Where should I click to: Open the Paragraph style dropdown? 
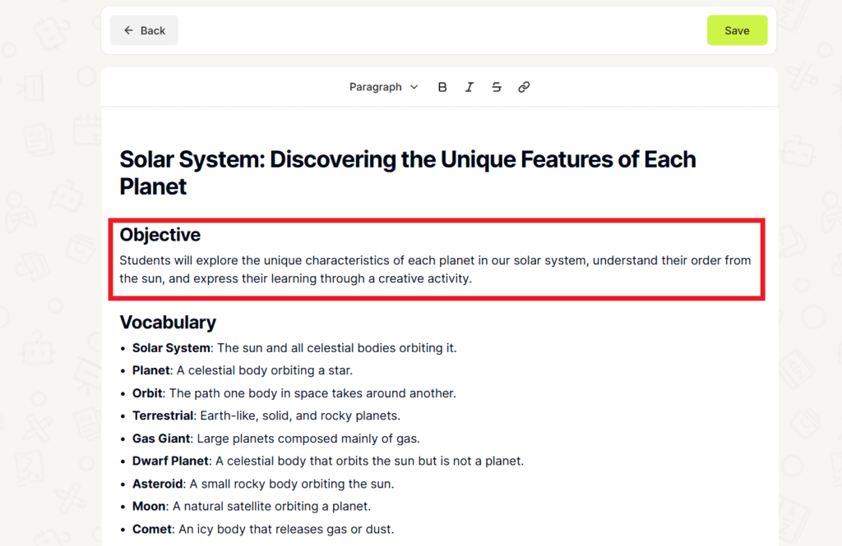point(377,86)
